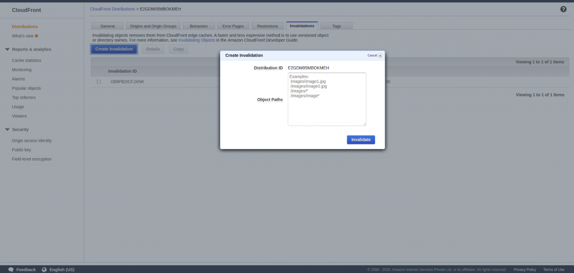
Task: Open Top referrers report
Action: [x=24, y=98]
